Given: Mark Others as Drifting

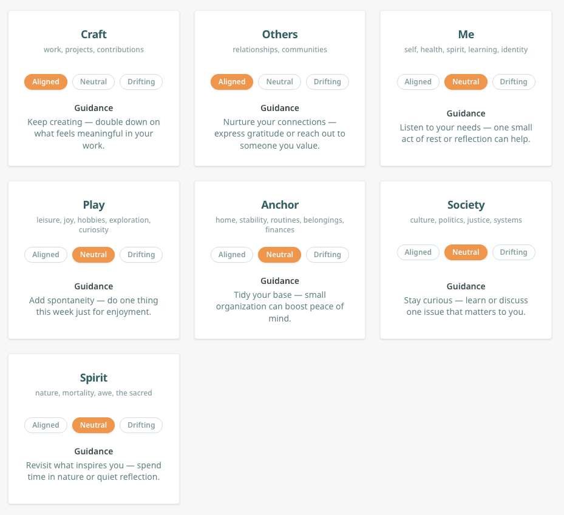Looking at the screenshot, I should point(327,82).
